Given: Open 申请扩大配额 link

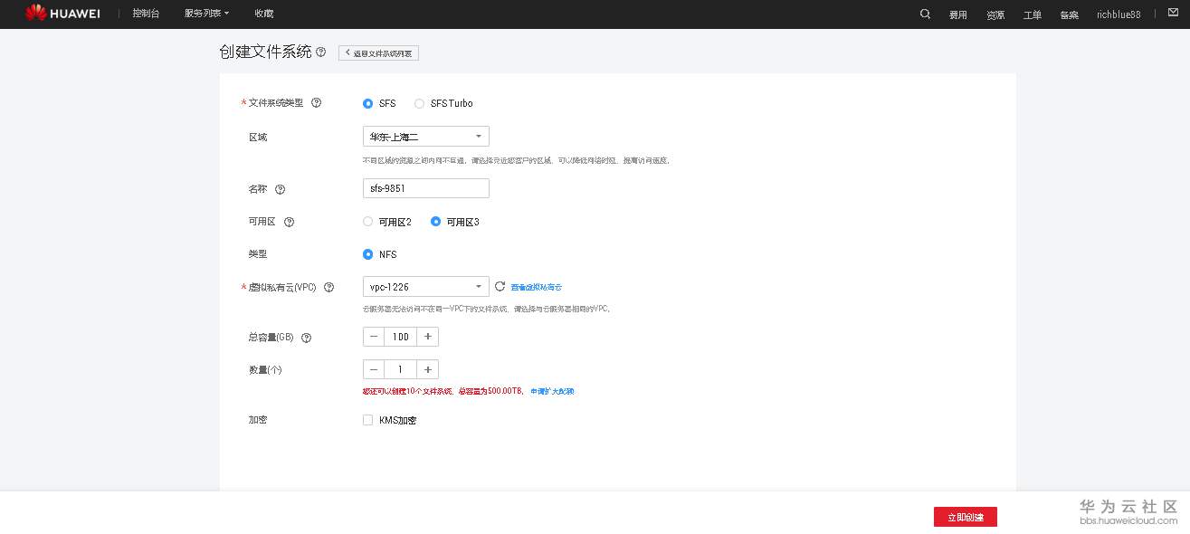Looking at the screenshot, I should tap(552, 391).
